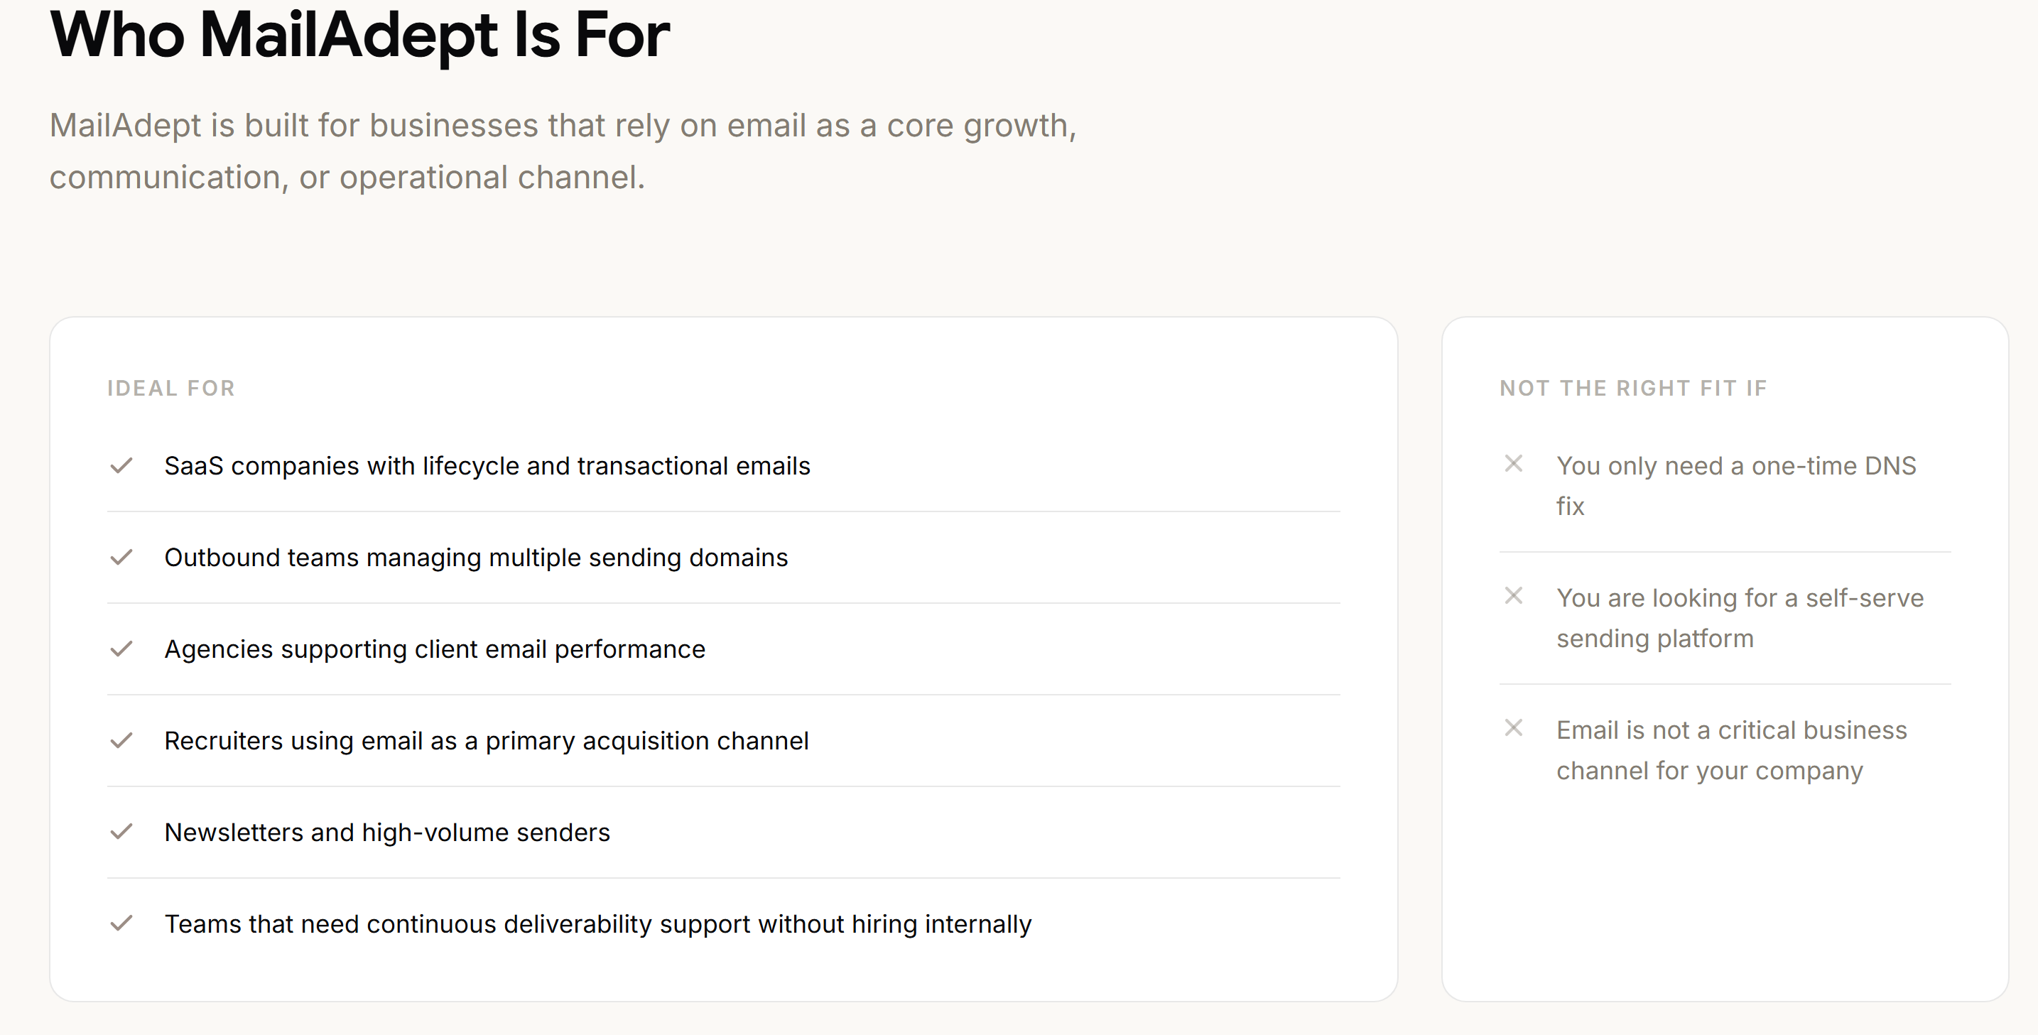Click 'Newsletters and high-volume senders' text
This screenshot has height=1035, width=2038.
point(387,833)
